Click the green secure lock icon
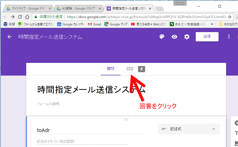 pos(36,17)
